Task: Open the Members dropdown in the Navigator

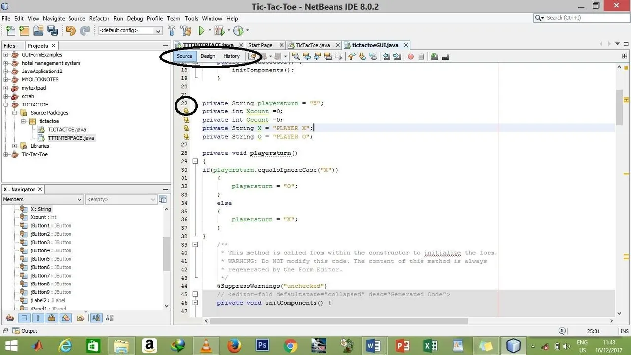Action: point(42,199)
